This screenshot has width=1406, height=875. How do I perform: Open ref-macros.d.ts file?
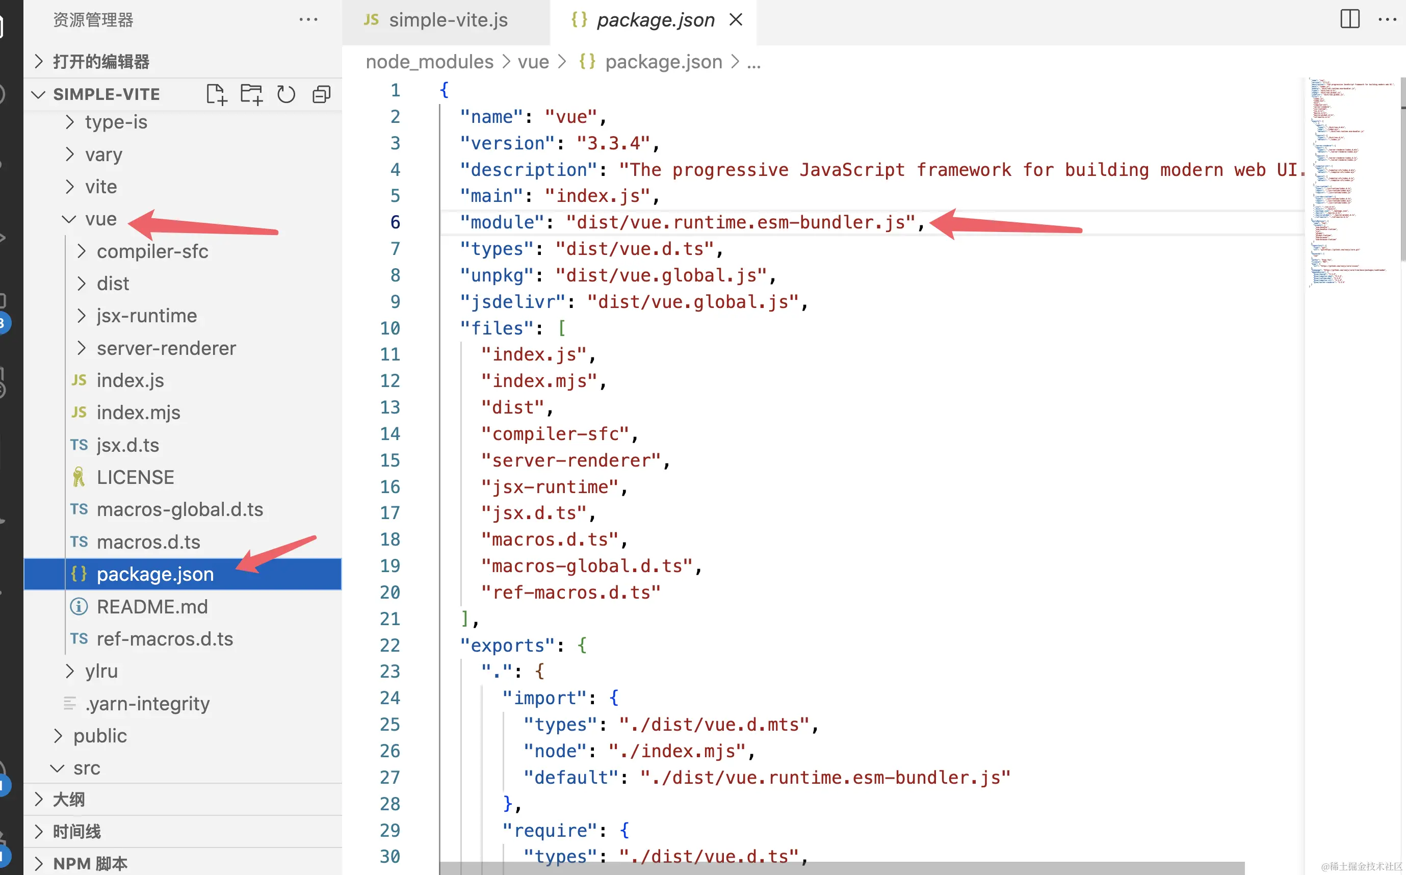point(183,639)
